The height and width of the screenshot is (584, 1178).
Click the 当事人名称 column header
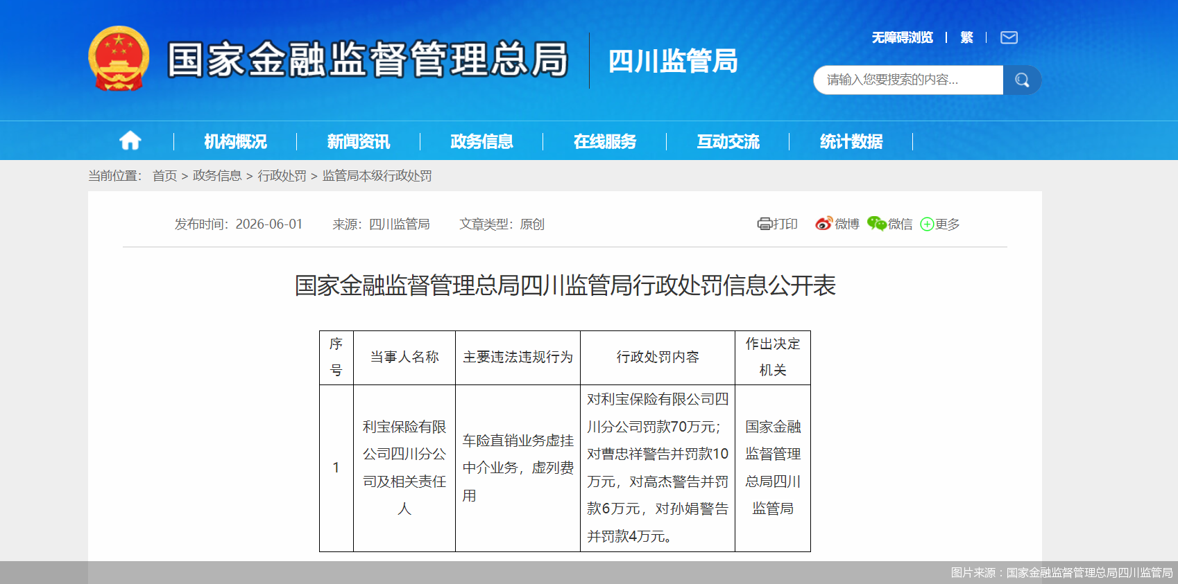404,357
